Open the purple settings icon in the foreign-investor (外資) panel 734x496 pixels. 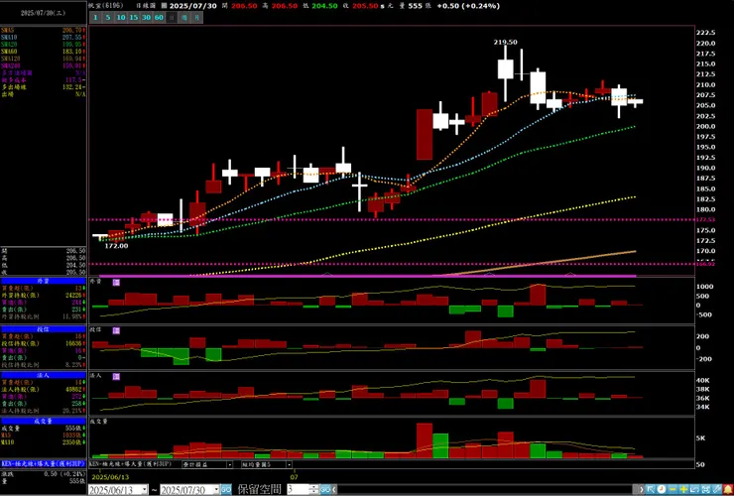click(116, 283)
